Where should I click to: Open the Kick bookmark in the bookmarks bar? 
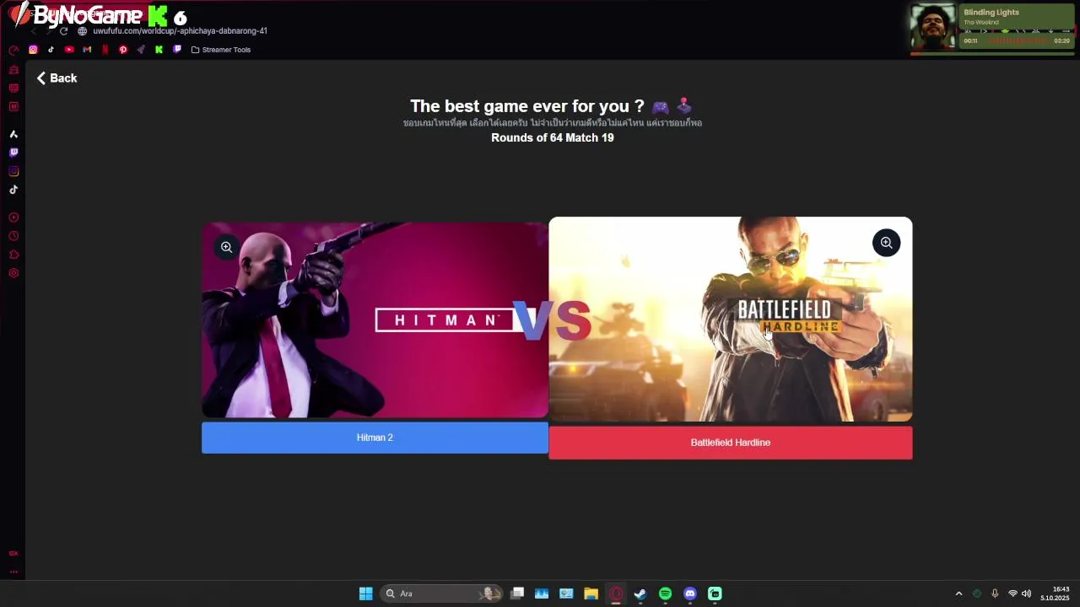click(159, 50)
